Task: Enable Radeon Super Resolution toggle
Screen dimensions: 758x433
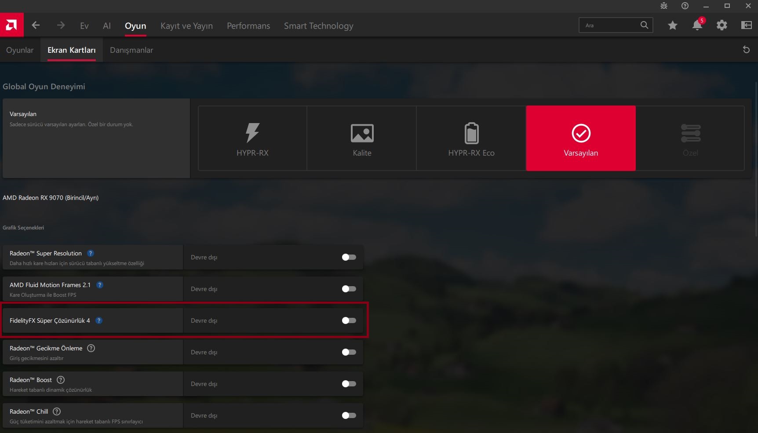Action: click(x=349, y=257)
